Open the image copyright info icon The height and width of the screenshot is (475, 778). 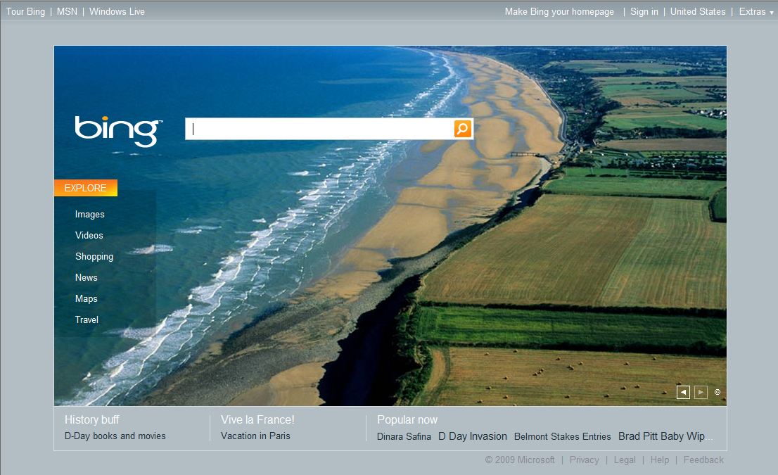718,393
